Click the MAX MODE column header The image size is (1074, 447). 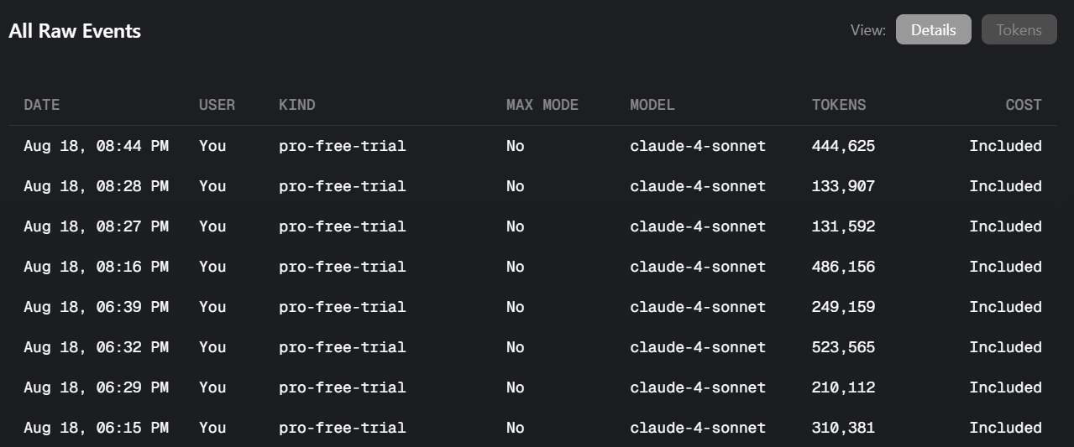pos(542,105)
